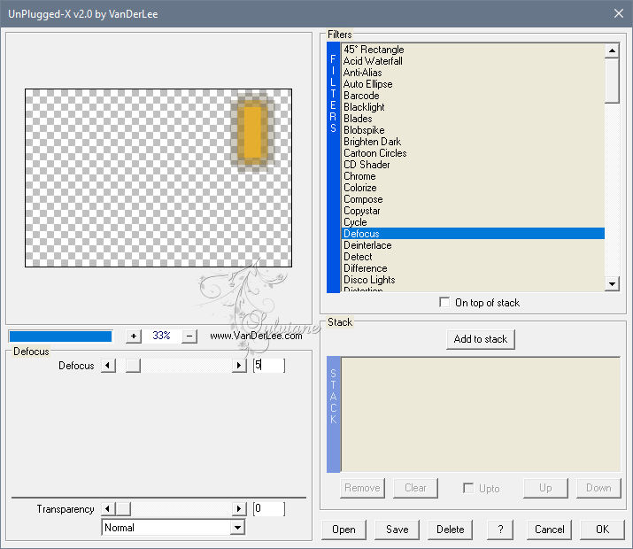Click the empty stack list area
This screenshot has height=549, width=633.
(481, 414)
